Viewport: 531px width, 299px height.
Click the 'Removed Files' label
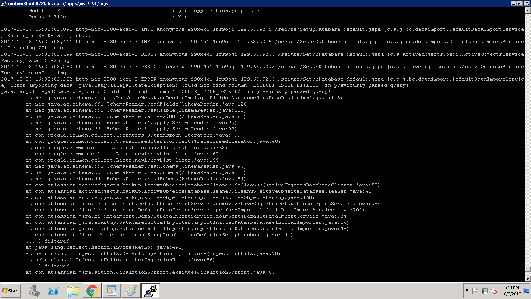[x=49, y=17]
